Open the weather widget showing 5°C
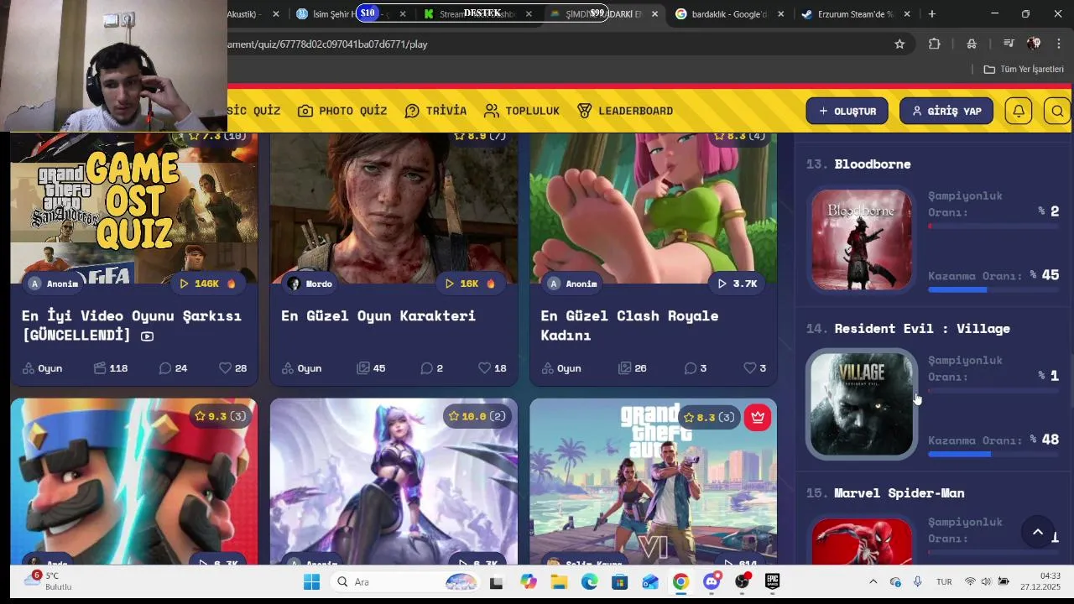The height and width of the screenshot is (604, 1074). pyautogui.click(x=48, y=581)
